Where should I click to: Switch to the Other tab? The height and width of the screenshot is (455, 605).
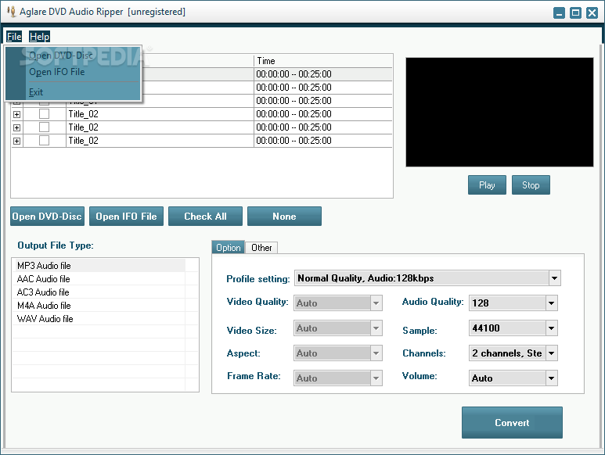click(261, 248)
